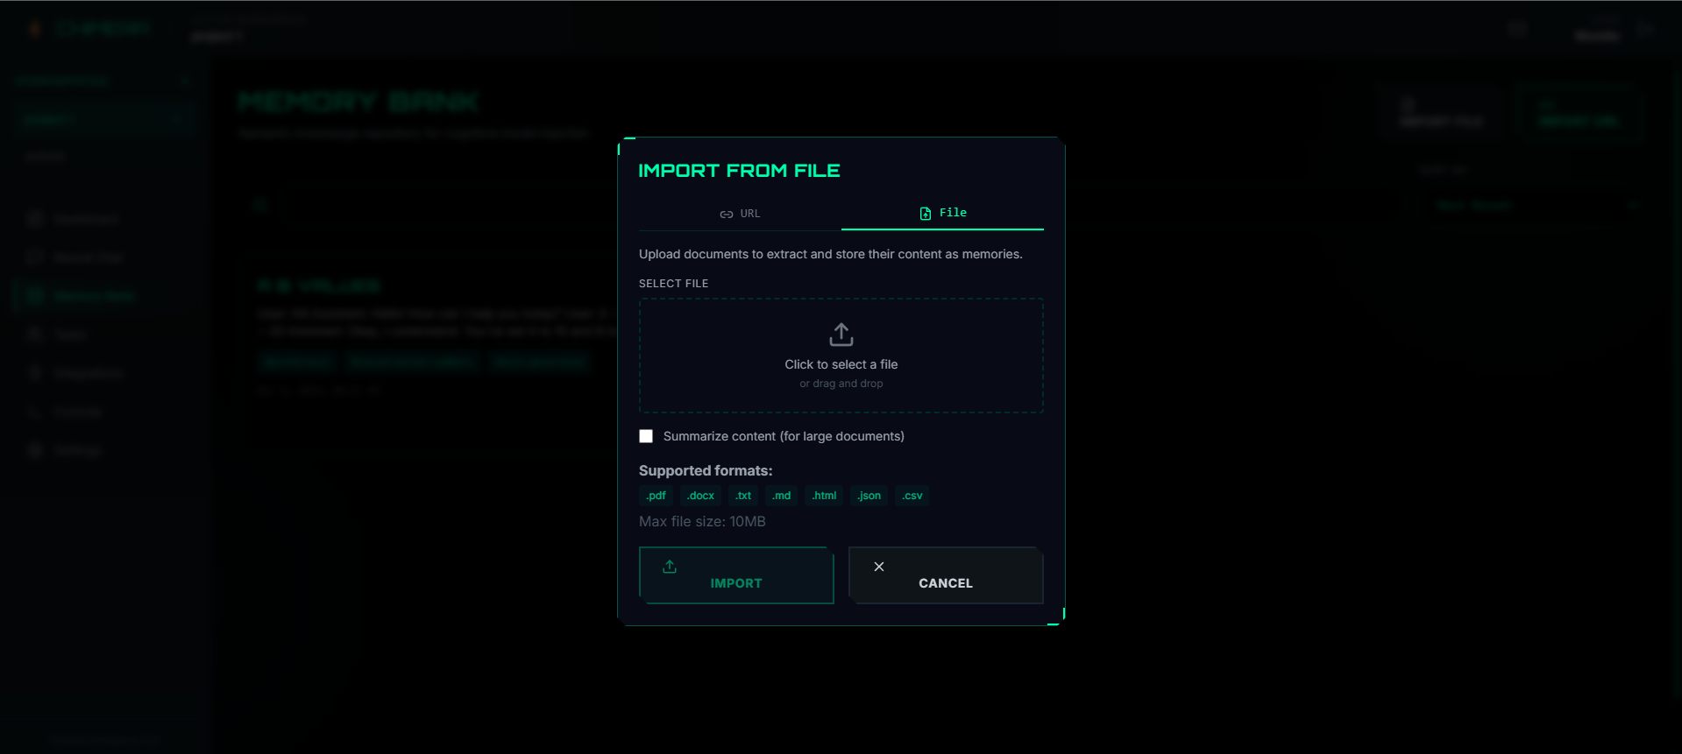Select the File tab
The height and width of the screenshot is (754, 1682).
(x=942, y=214)
